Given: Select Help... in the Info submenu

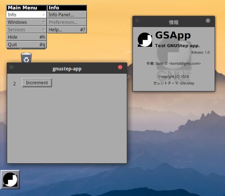Looking at the screenshot, I should (x=67, y=30).
